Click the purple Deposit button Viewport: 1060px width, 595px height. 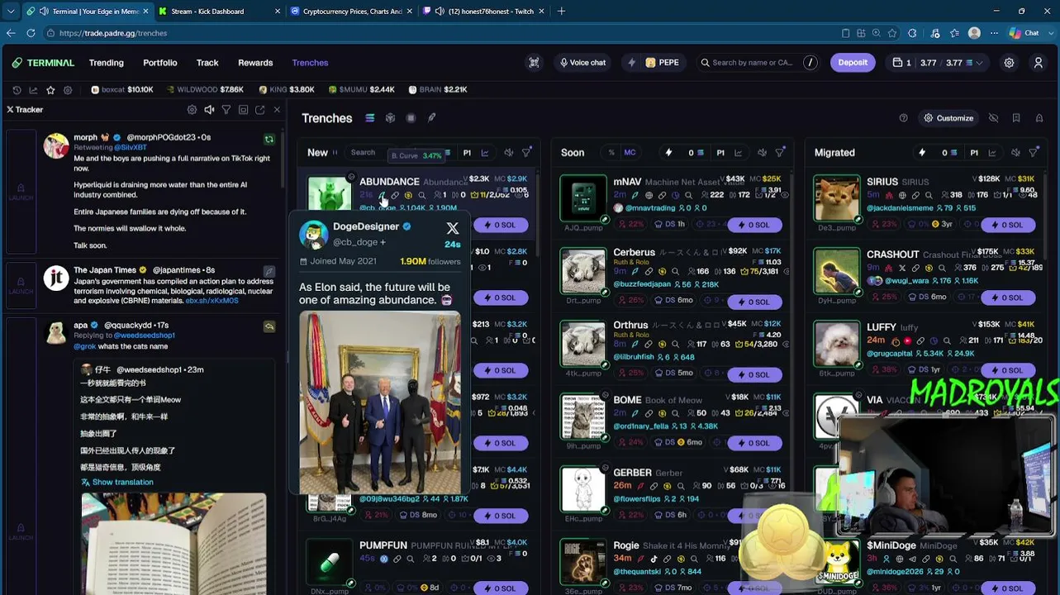click(x=853, y=63)
